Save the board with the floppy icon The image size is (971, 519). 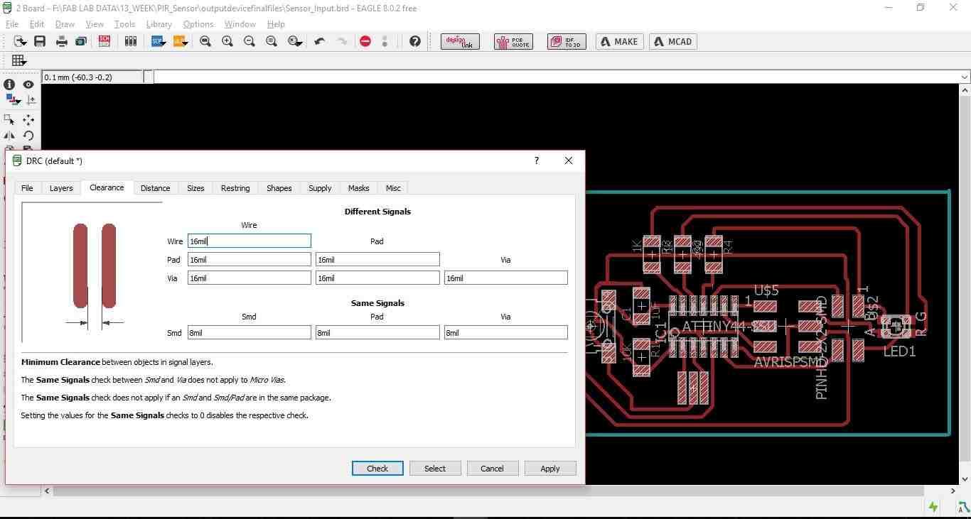[40, 42]
